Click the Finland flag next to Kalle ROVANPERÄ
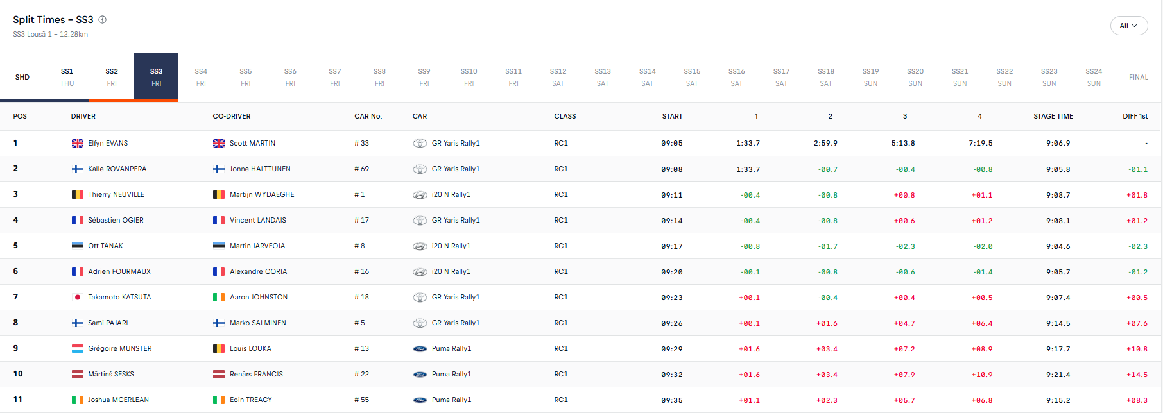1163x413 pixels. point(78,169)
